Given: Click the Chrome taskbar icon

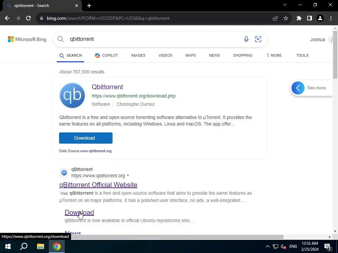Looking at the screenshot, I should [57, 246].
